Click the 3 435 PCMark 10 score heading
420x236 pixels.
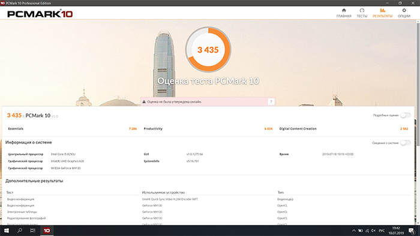click(x=32, y=116)
